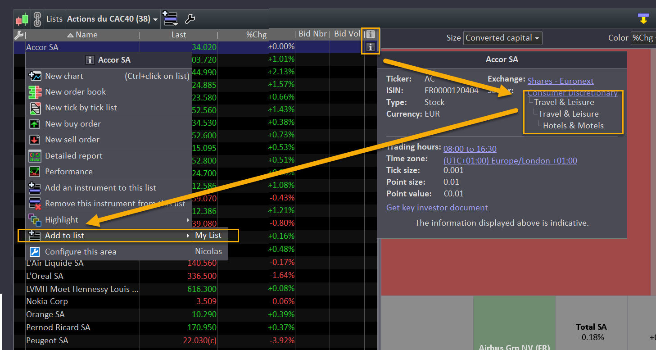Open the Color dropdown showing %Chg
The height and width of the screenshot is (350, 656).
pyautogui.click(x=643, y=38)
